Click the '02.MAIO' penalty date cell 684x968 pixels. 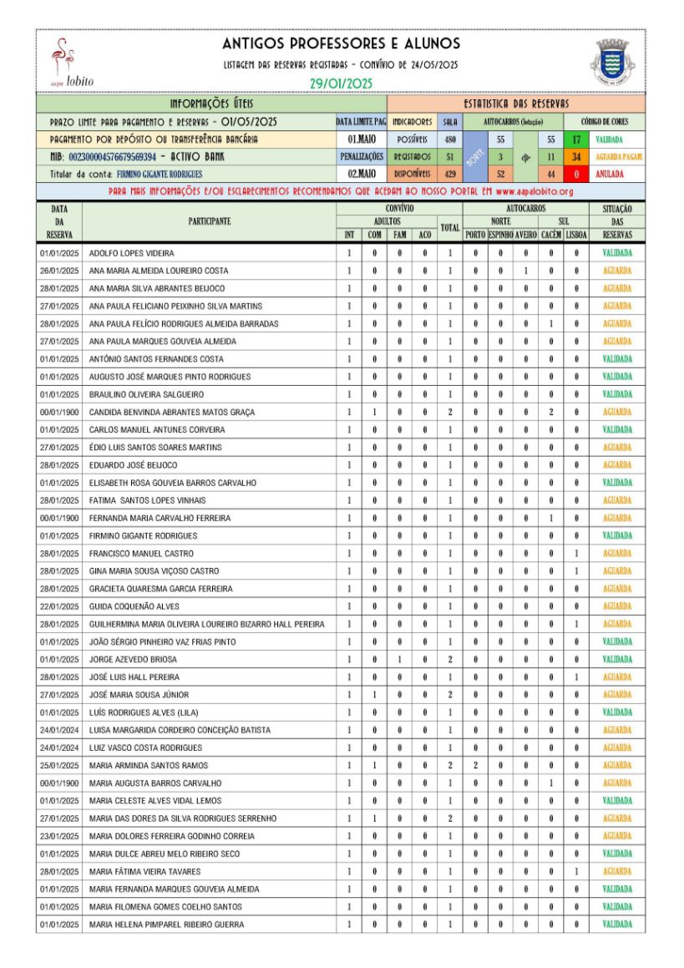(361, 174)
